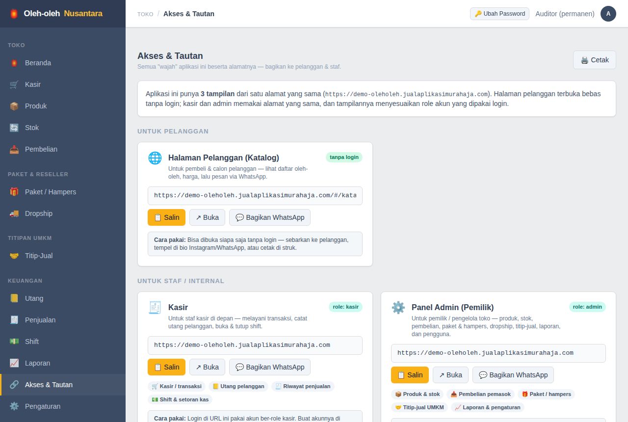Share Katalog link via Bagikan WhatsApp
The width and height of the screenshot is (628, 422).
[270, 217]
